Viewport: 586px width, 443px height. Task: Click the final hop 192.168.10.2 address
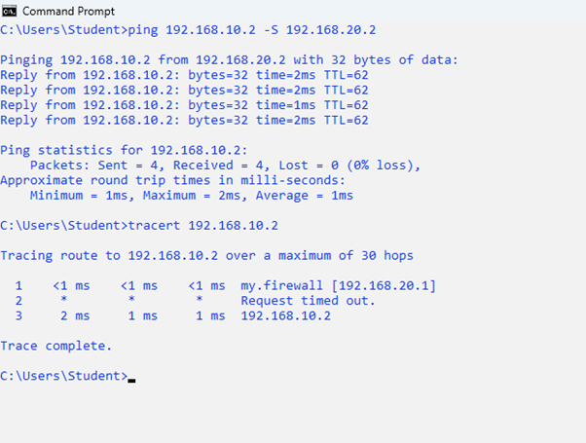pyautogui.click(x=285, y=315)
